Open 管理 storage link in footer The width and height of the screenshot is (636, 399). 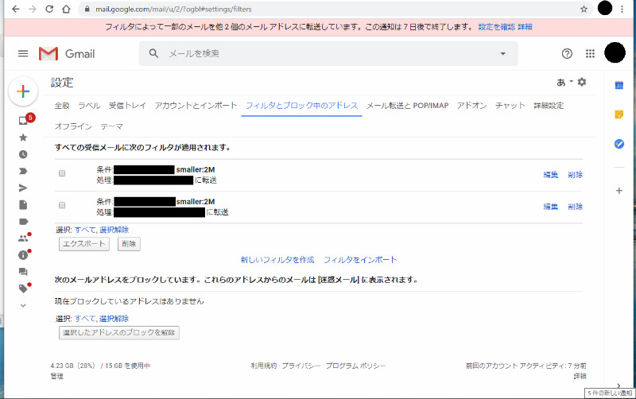point(56,376)
